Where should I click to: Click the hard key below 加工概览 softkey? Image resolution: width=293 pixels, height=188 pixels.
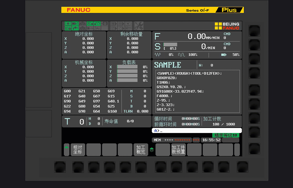click(141, 167)
